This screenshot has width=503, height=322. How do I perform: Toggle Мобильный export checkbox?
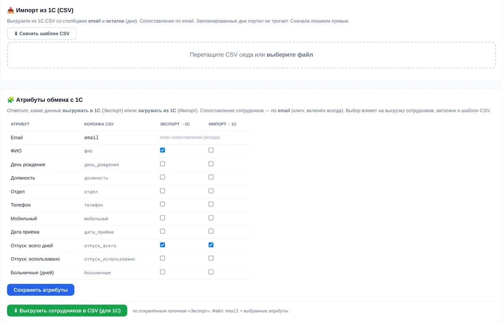click(x=163, y=218)
